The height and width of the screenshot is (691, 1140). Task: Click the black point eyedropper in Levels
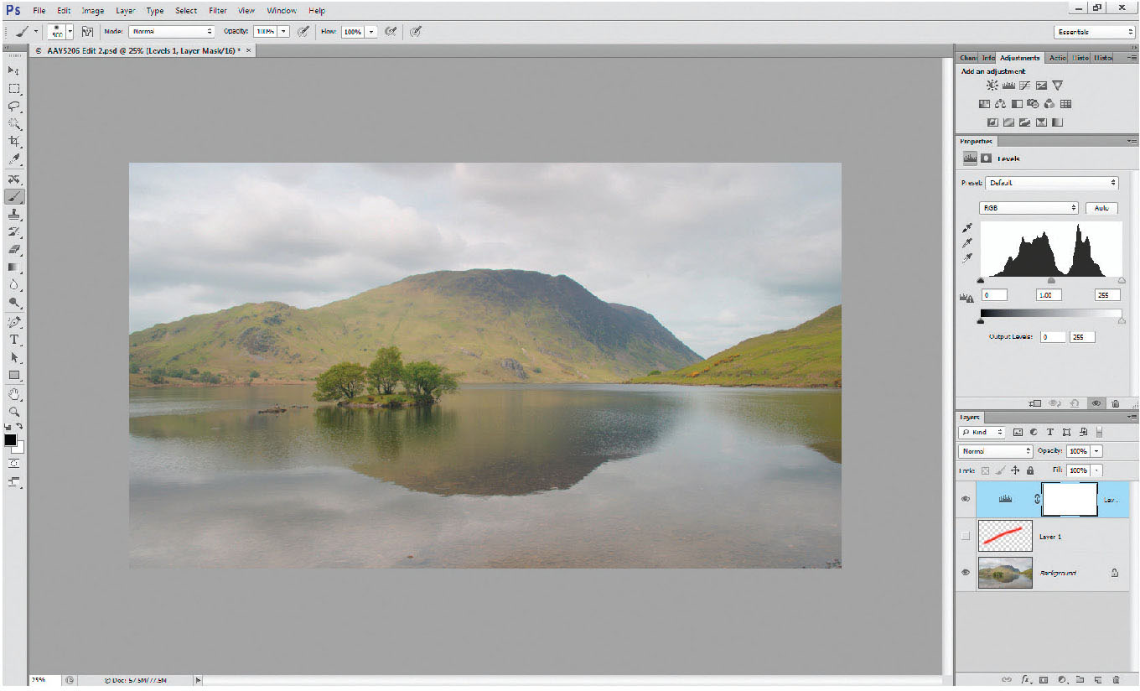click(x=967, y=228)
